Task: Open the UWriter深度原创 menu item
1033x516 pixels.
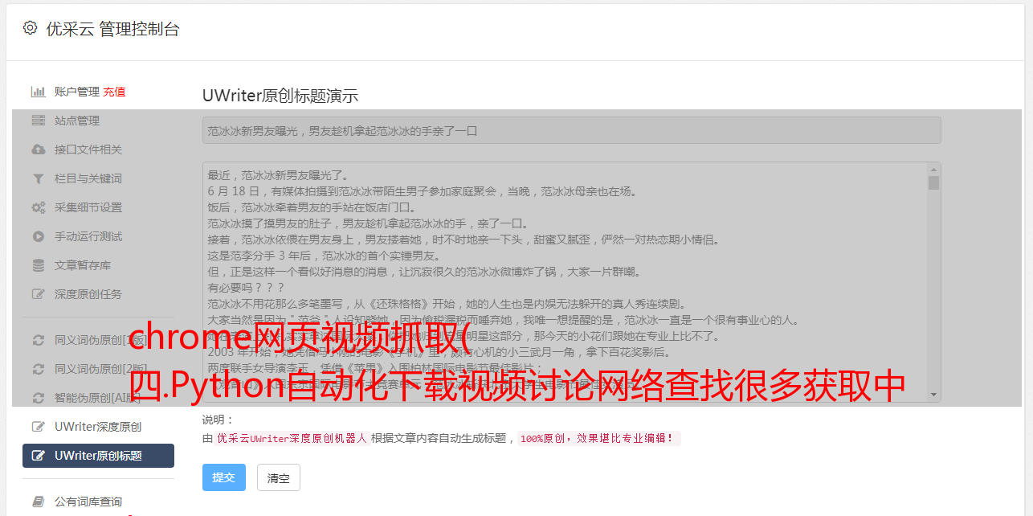Action: (x=98, y=427)
